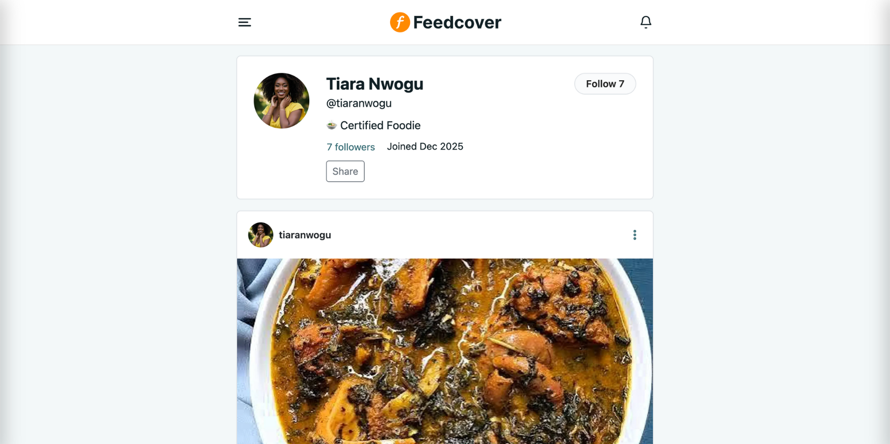
Task: Open the notification bell
Action: pyautogui.click(x=646, y=22)
